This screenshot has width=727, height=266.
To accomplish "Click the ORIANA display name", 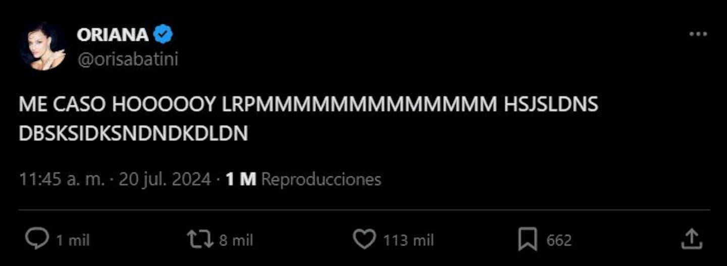I will click(x=113, y=35).
